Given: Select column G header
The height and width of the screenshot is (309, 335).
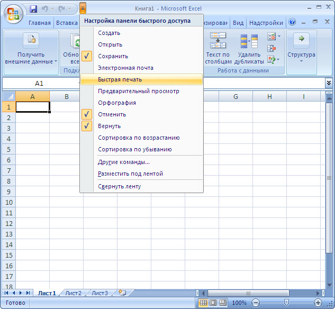Looking at the screenshot, I should 236,96.
